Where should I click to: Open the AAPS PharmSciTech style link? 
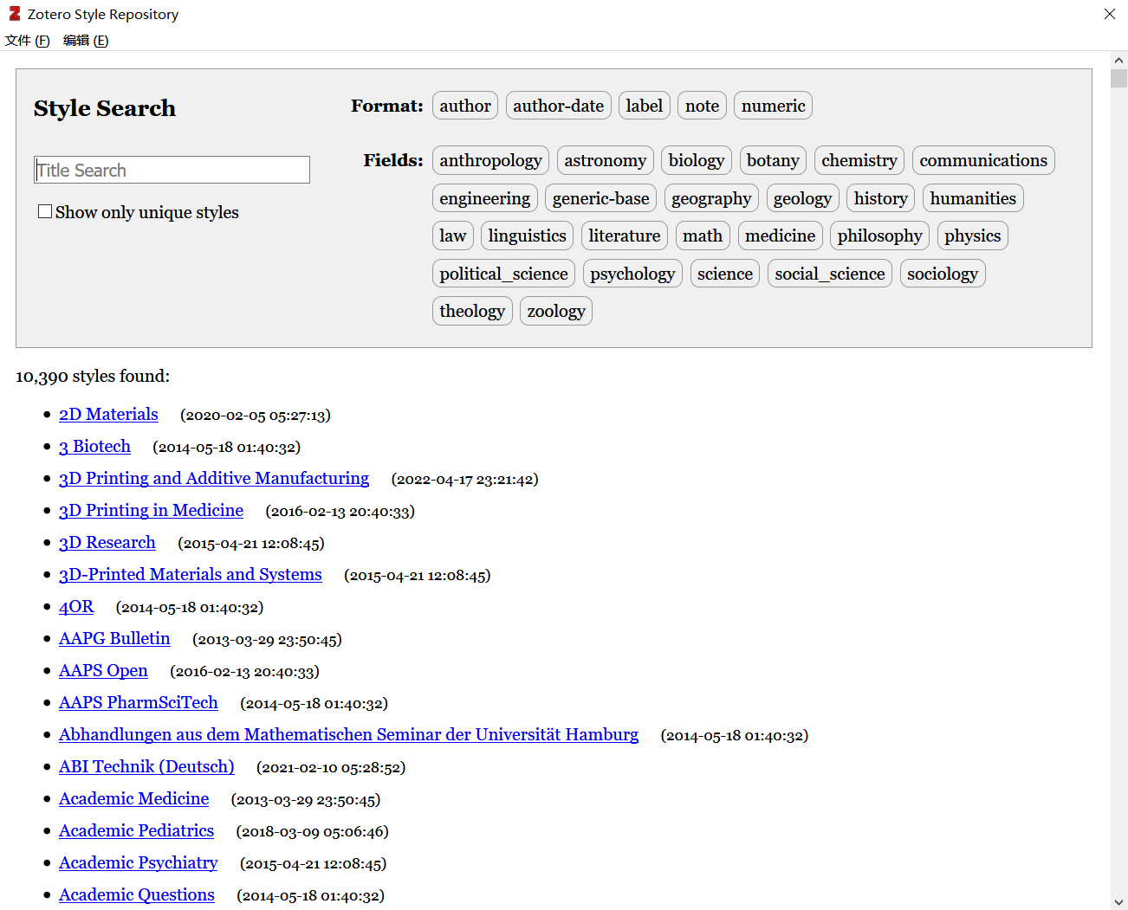pos(139,702)
